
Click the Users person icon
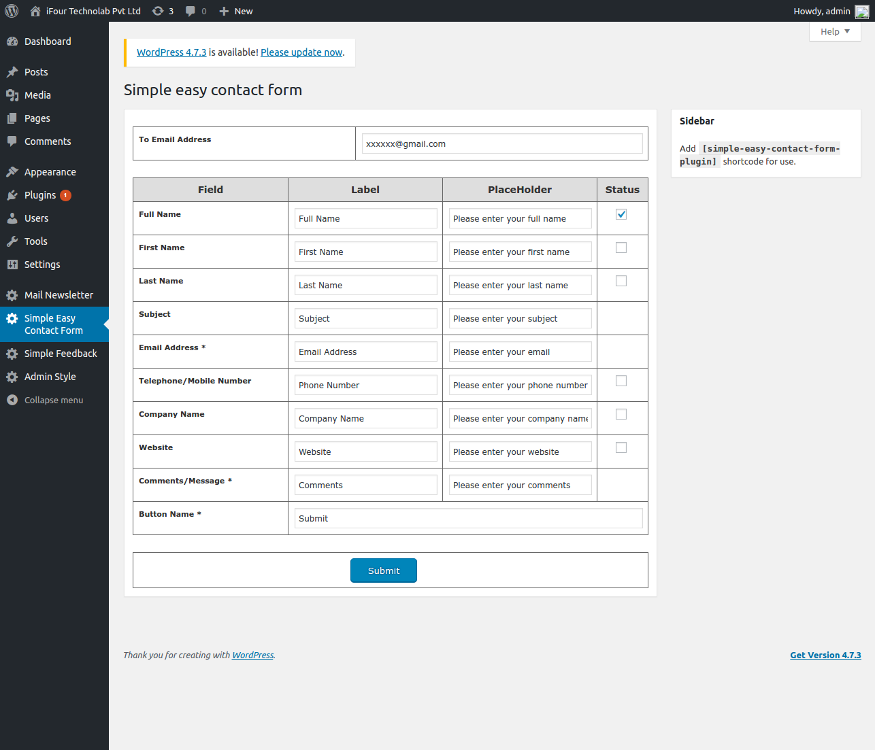click(x=12, y=218)
